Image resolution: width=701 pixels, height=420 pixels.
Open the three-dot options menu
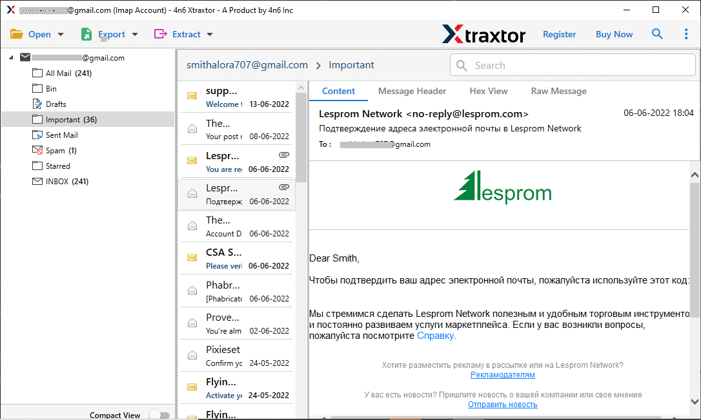coord(686,33)
